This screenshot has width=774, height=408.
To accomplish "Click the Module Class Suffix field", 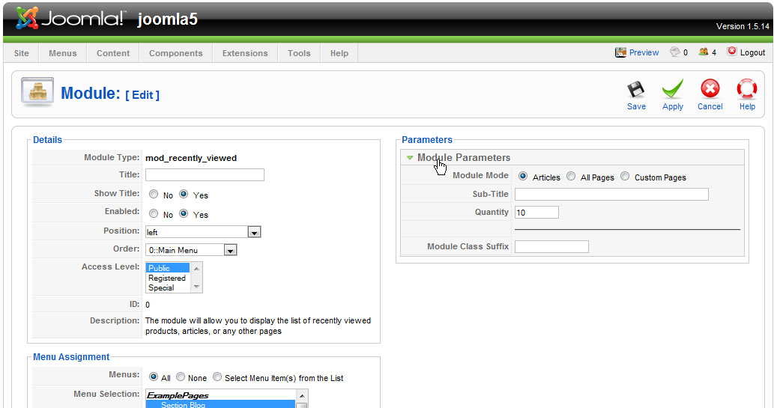I will tap(551, 247).
